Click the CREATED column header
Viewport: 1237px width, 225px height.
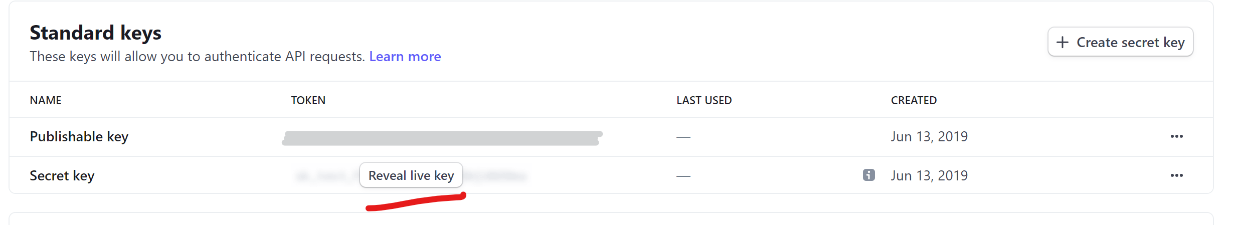click(914, 100)
